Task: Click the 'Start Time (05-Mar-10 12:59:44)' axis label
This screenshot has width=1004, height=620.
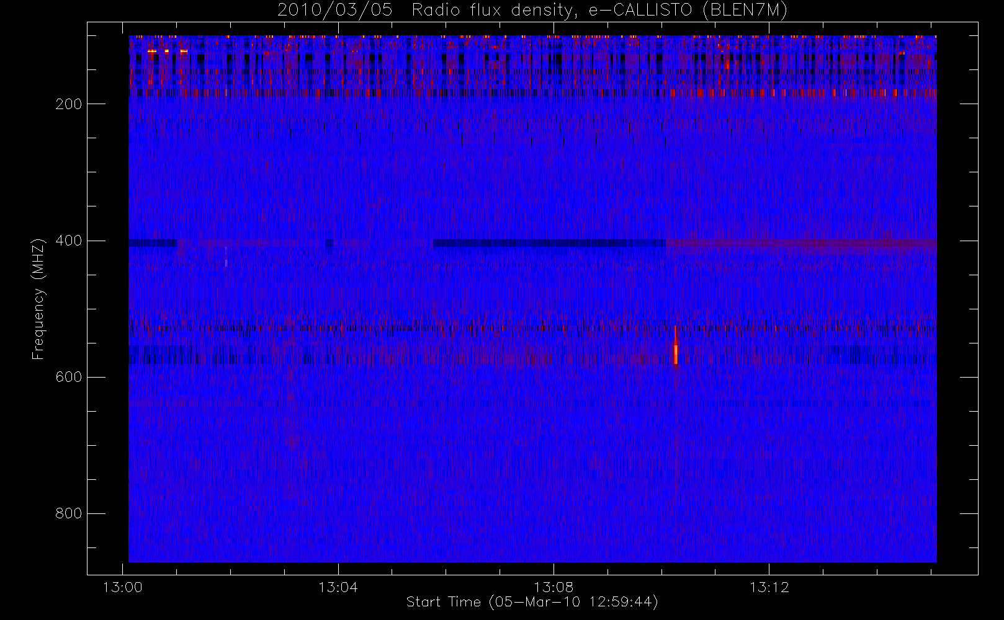Action: point(532,602)
